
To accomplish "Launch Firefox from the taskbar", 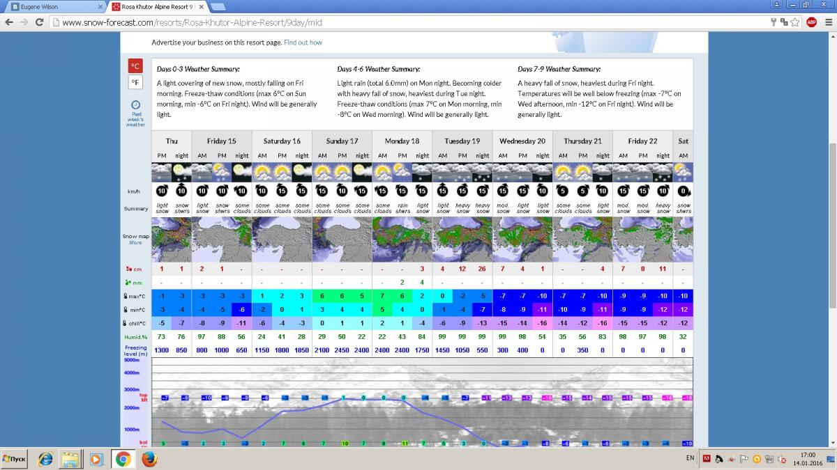I will click(x=149, y=459).
